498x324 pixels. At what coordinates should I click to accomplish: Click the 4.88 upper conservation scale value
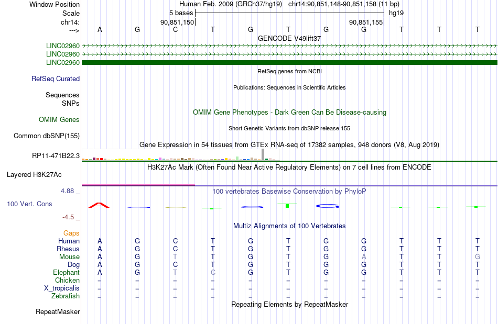click(x=67, y=191)
